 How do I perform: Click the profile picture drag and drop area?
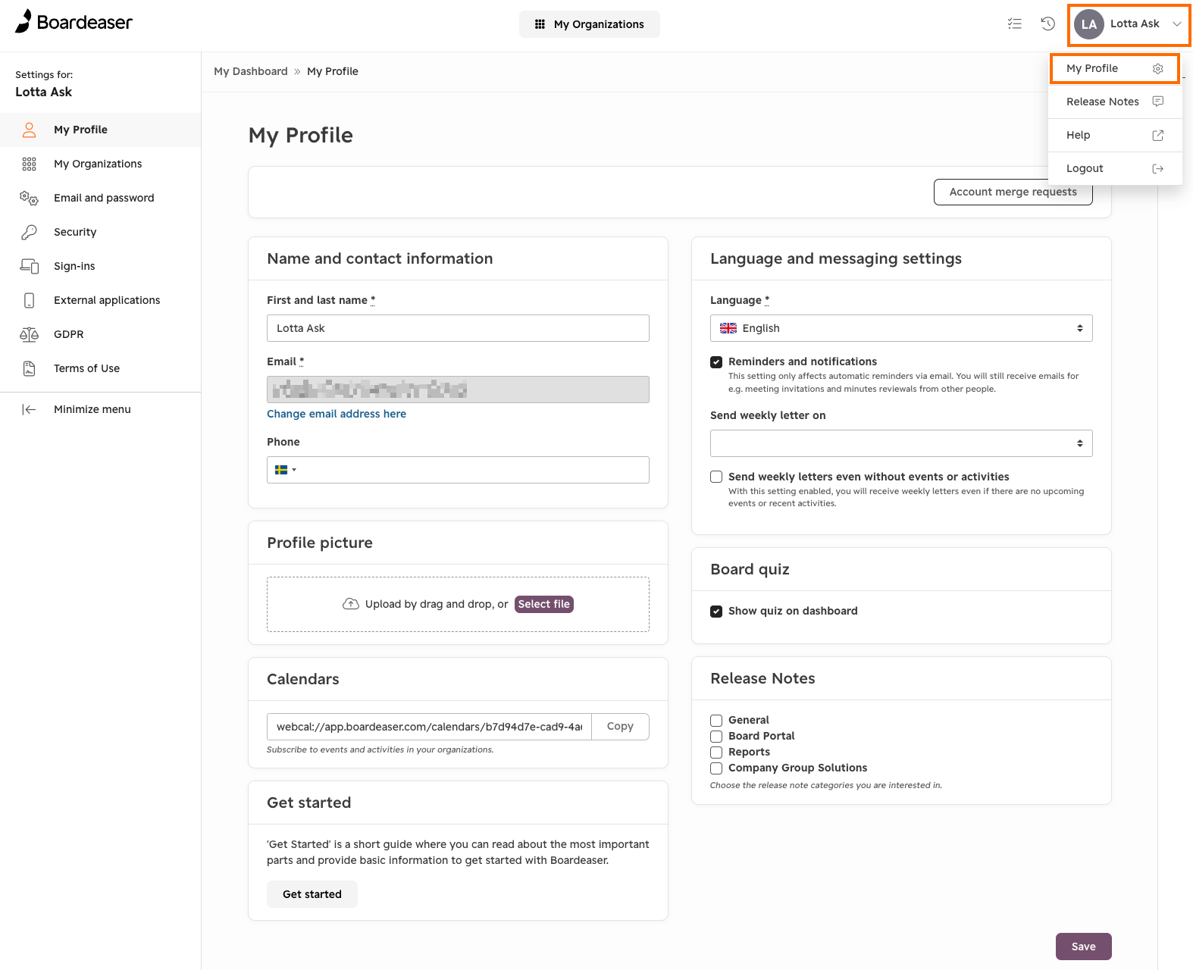458,604
